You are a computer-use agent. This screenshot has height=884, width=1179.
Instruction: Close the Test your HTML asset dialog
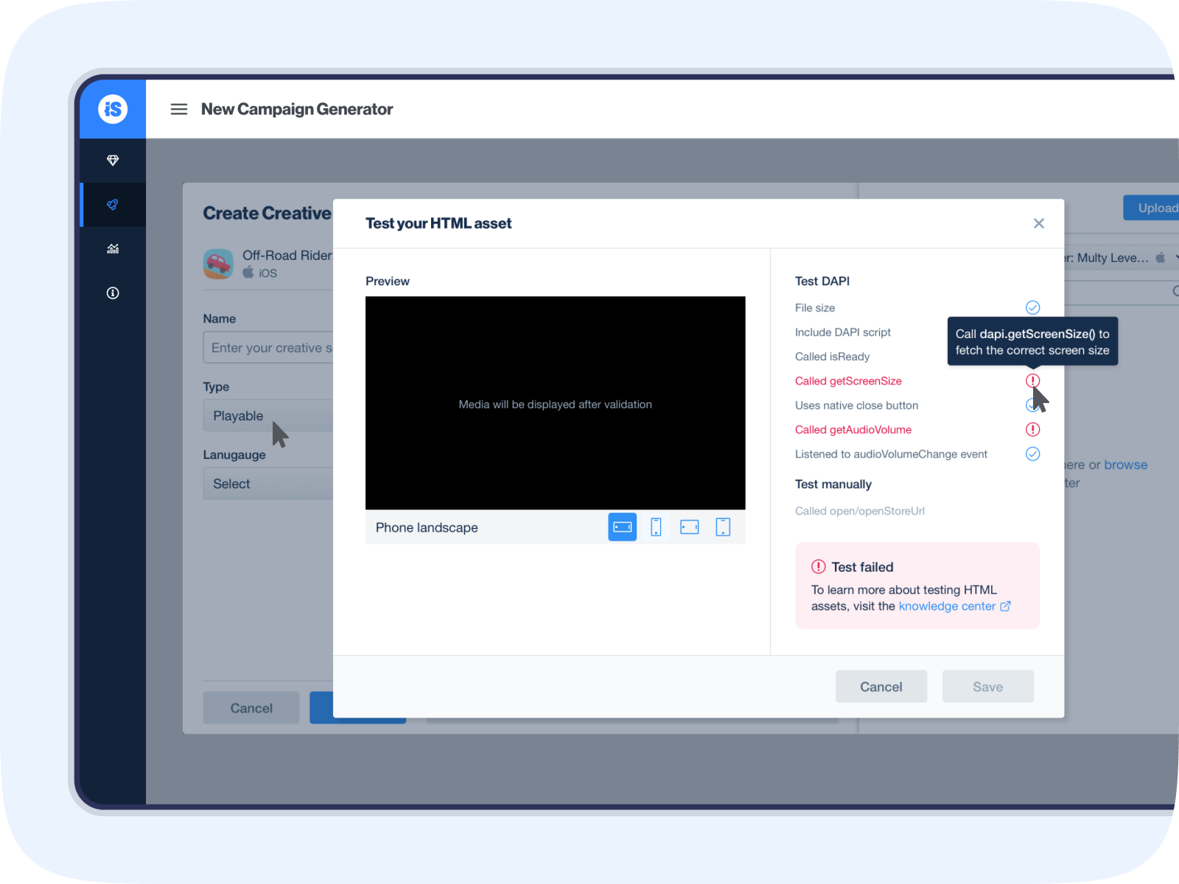[1039, 223]
